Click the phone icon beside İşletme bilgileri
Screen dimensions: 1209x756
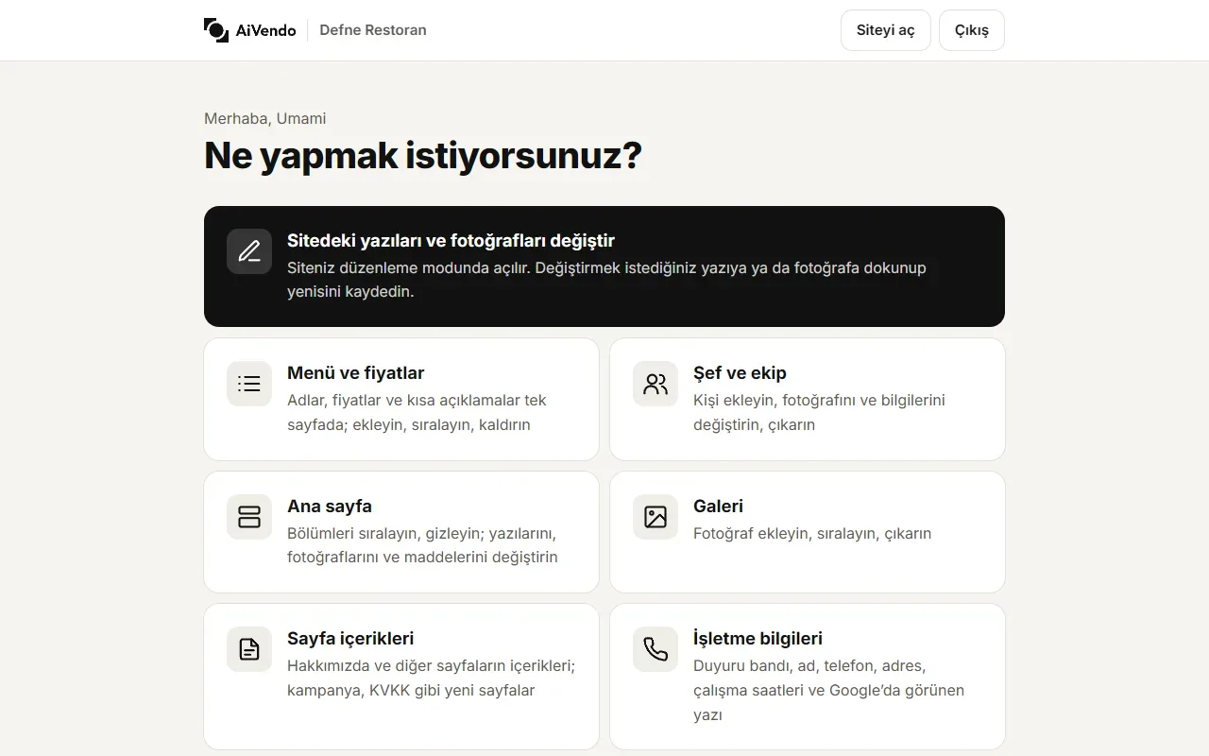pyautogui.click(x=656, y=649)
